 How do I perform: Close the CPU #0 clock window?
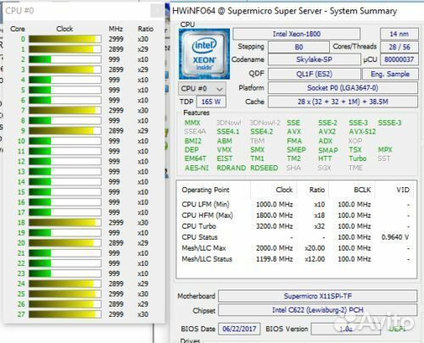point(156,11)
